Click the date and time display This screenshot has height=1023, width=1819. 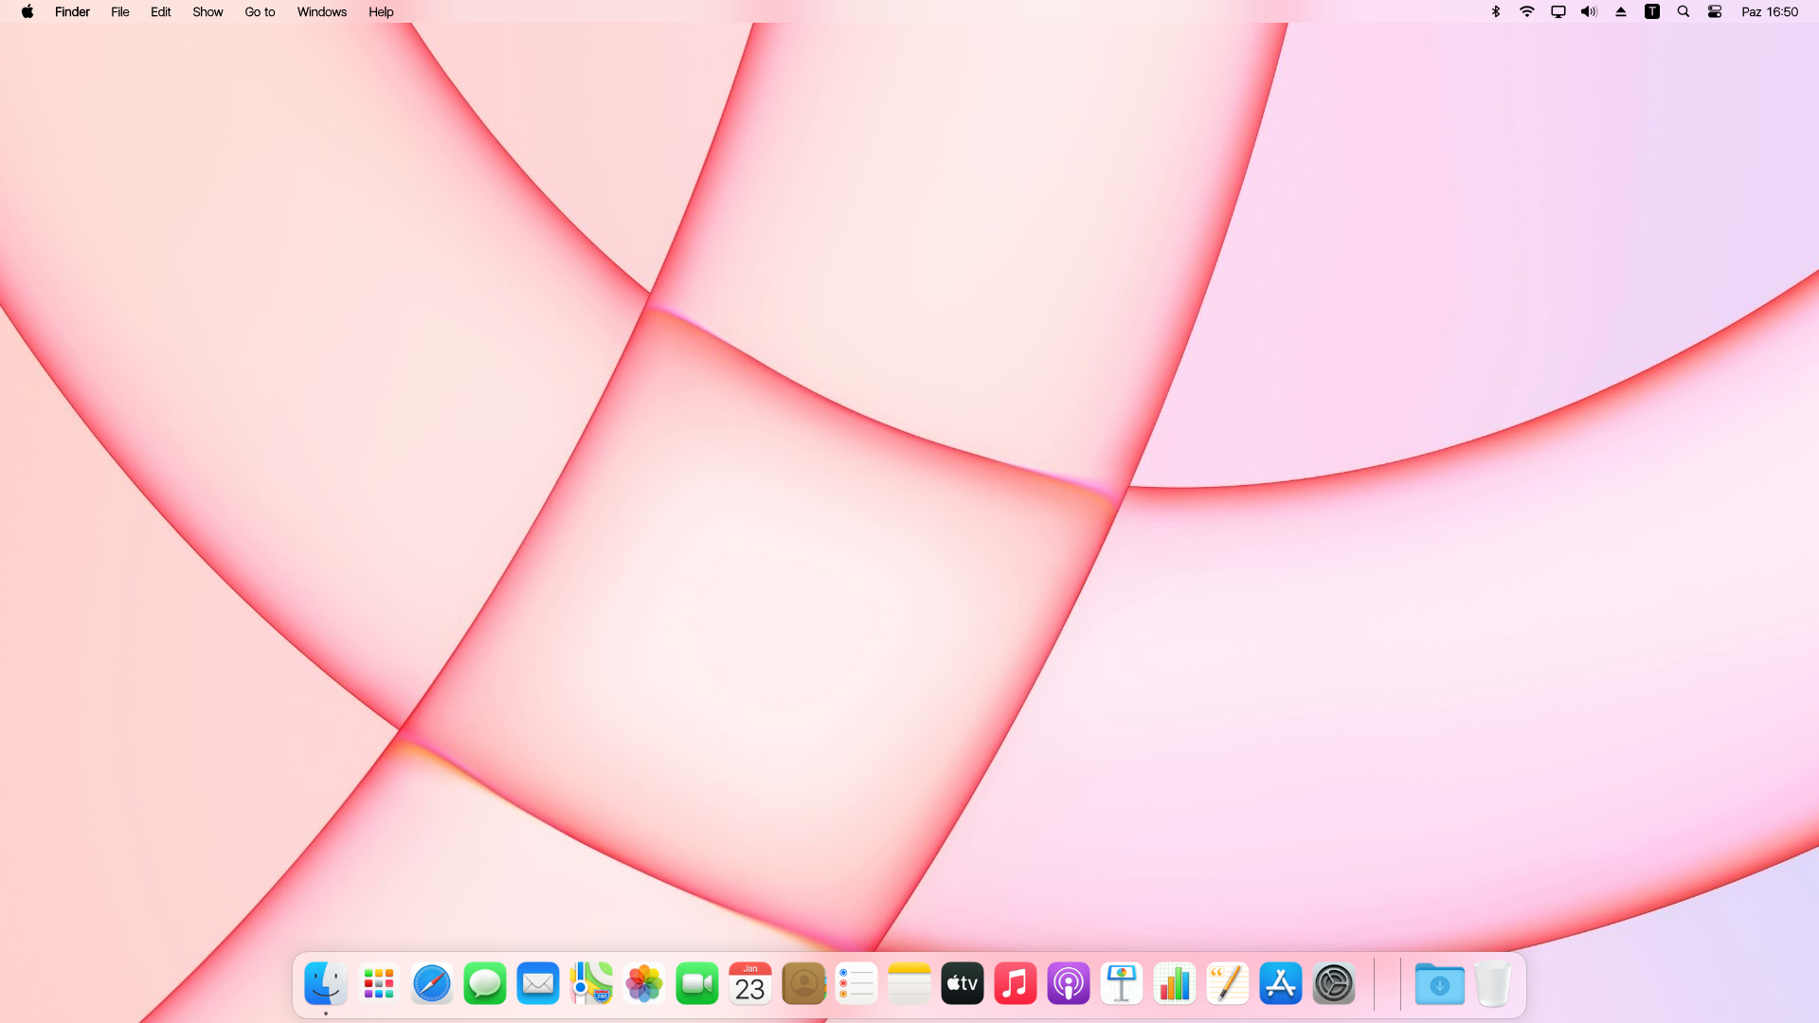click(x=1769, y=11)
